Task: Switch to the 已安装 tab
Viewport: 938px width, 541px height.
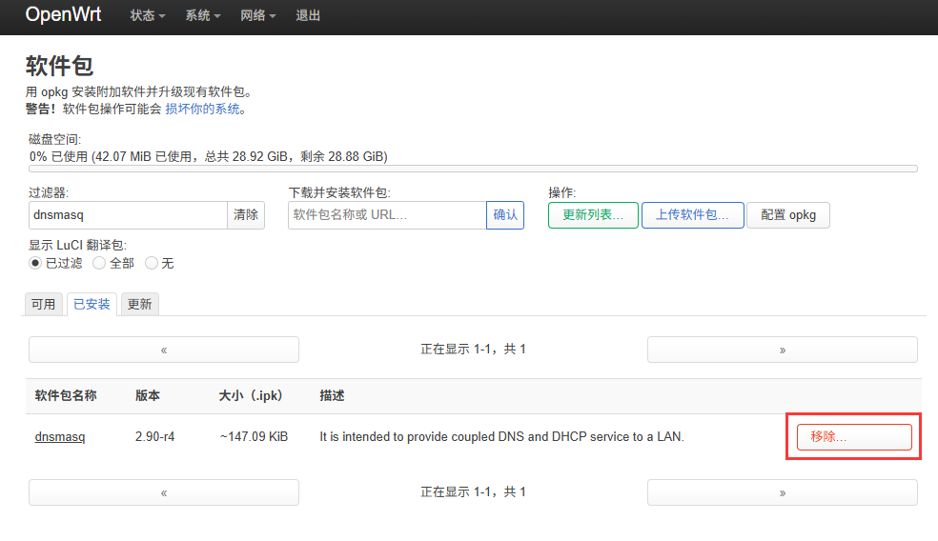Action: 92,304
